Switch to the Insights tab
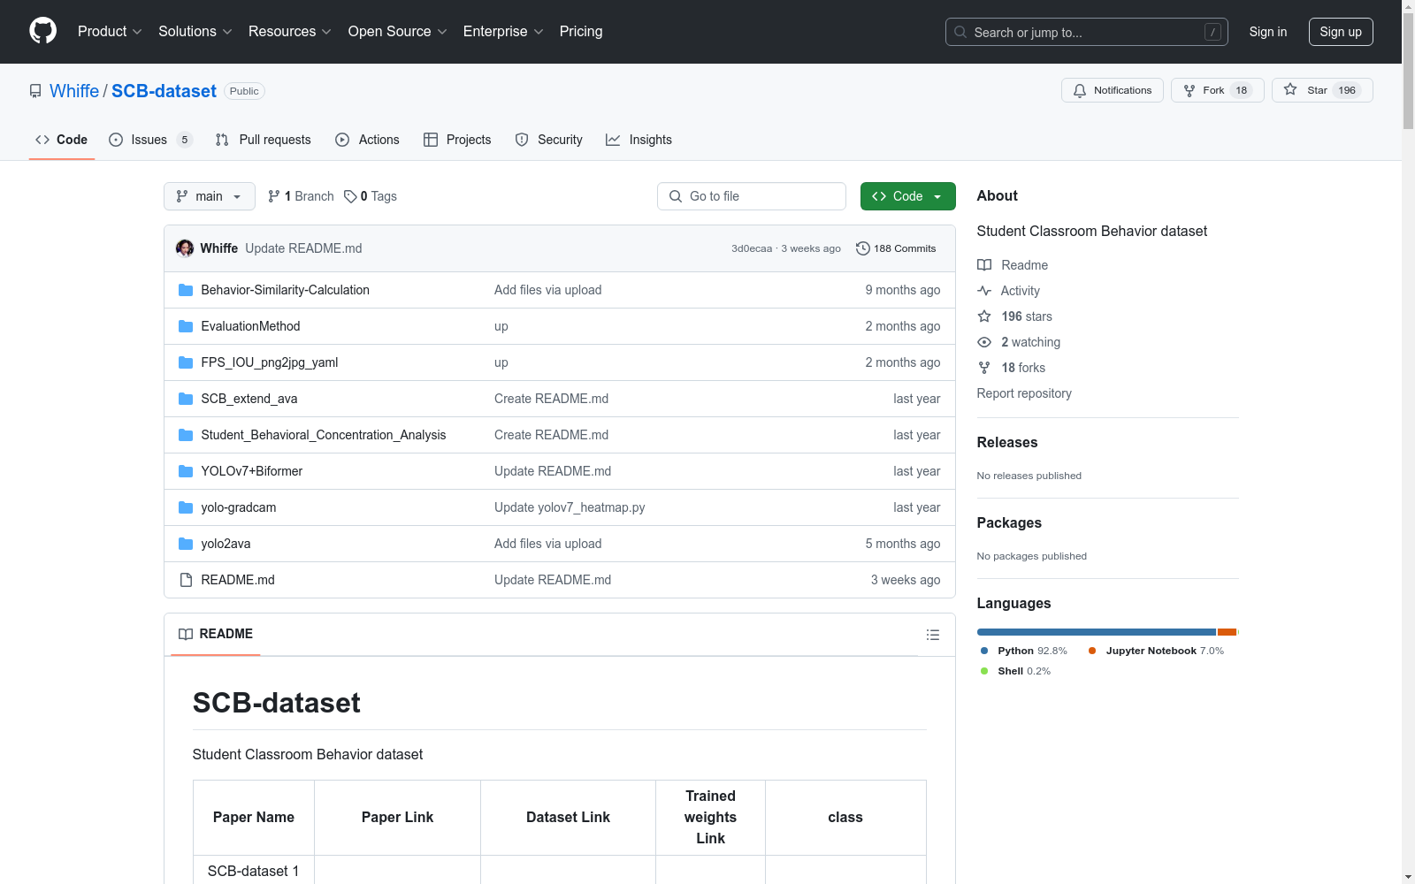 point(639,140)
